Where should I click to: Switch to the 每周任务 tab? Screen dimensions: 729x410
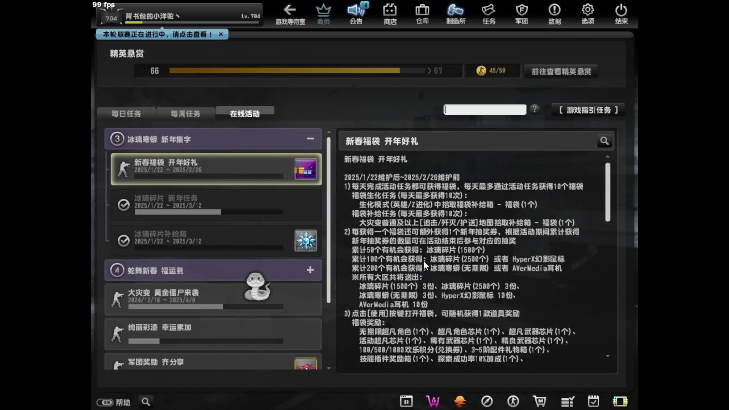tap(186, 113)
